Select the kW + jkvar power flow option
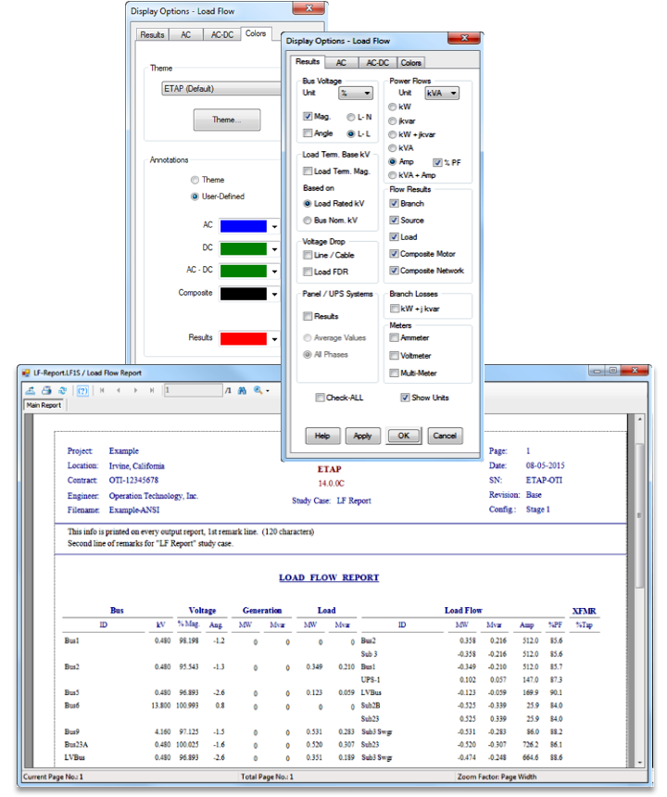The height and width of the screenshot is (797, 667). click(x=393, y=133)
